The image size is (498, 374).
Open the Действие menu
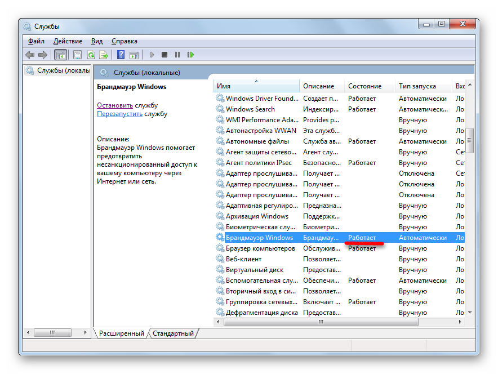coord(68,41)
